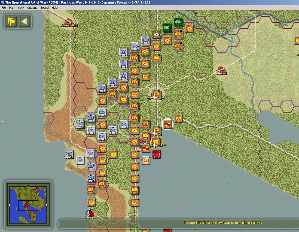Image resolution: width=299 pixels, height=232 pixels.
Task: Click the Location 172,156 status text
Action: [223, 223]
